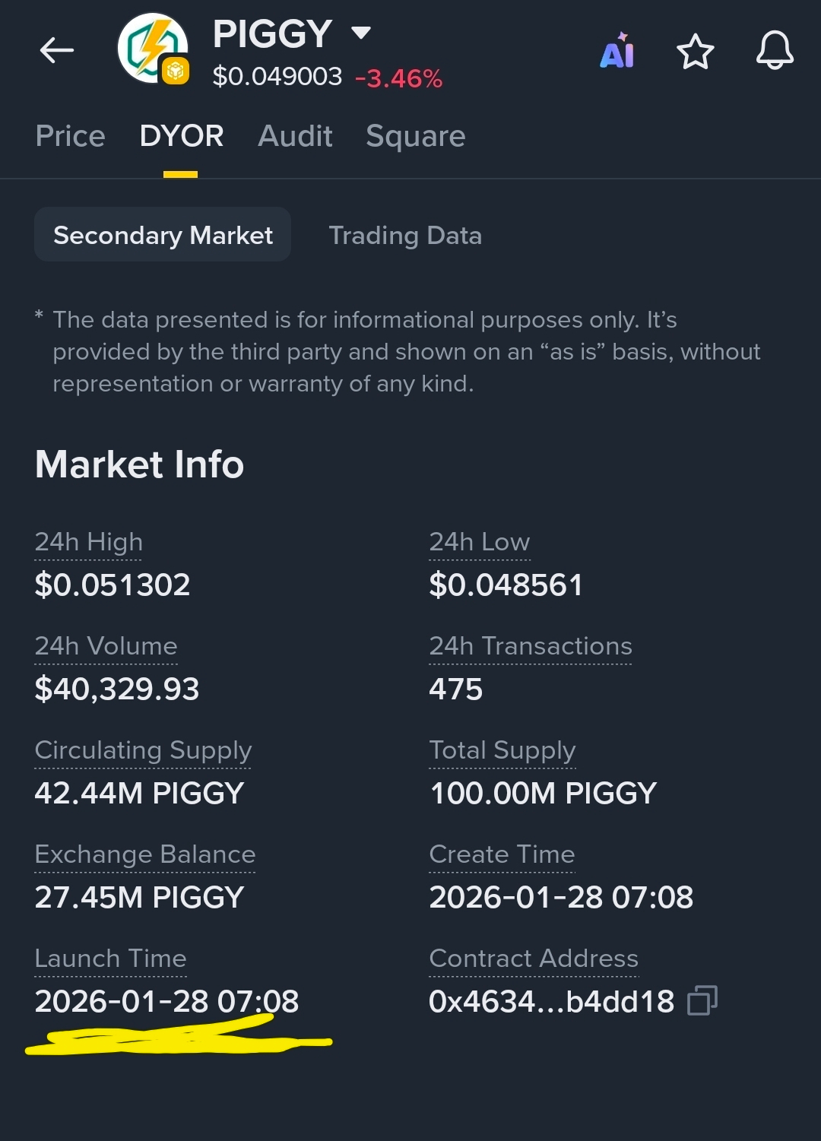The height and width of the screenshot is (1141, 821).
Task: Go to the Square tab
Action: point(415,137)
